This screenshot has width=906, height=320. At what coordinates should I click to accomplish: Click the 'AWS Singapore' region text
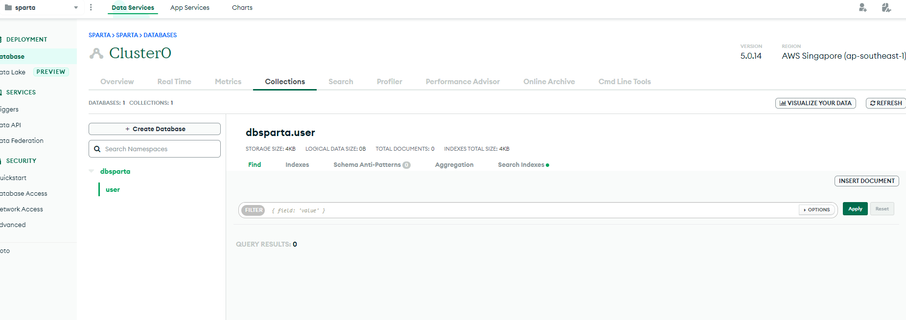coord(844,56)
